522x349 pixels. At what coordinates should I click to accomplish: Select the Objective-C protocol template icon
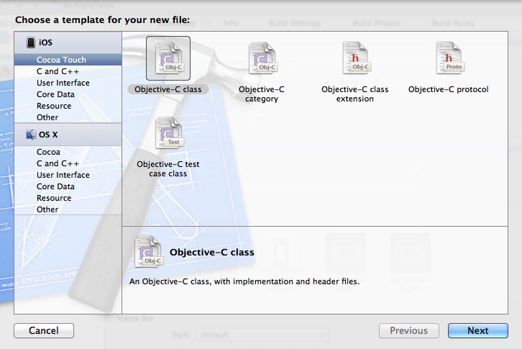(x=448, y=59)
